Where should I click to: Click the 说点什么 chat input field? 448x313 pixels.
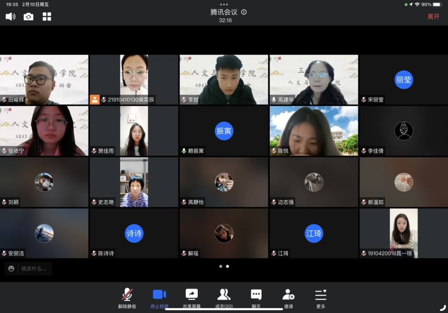pyautogui.click(x=33, y=268)
